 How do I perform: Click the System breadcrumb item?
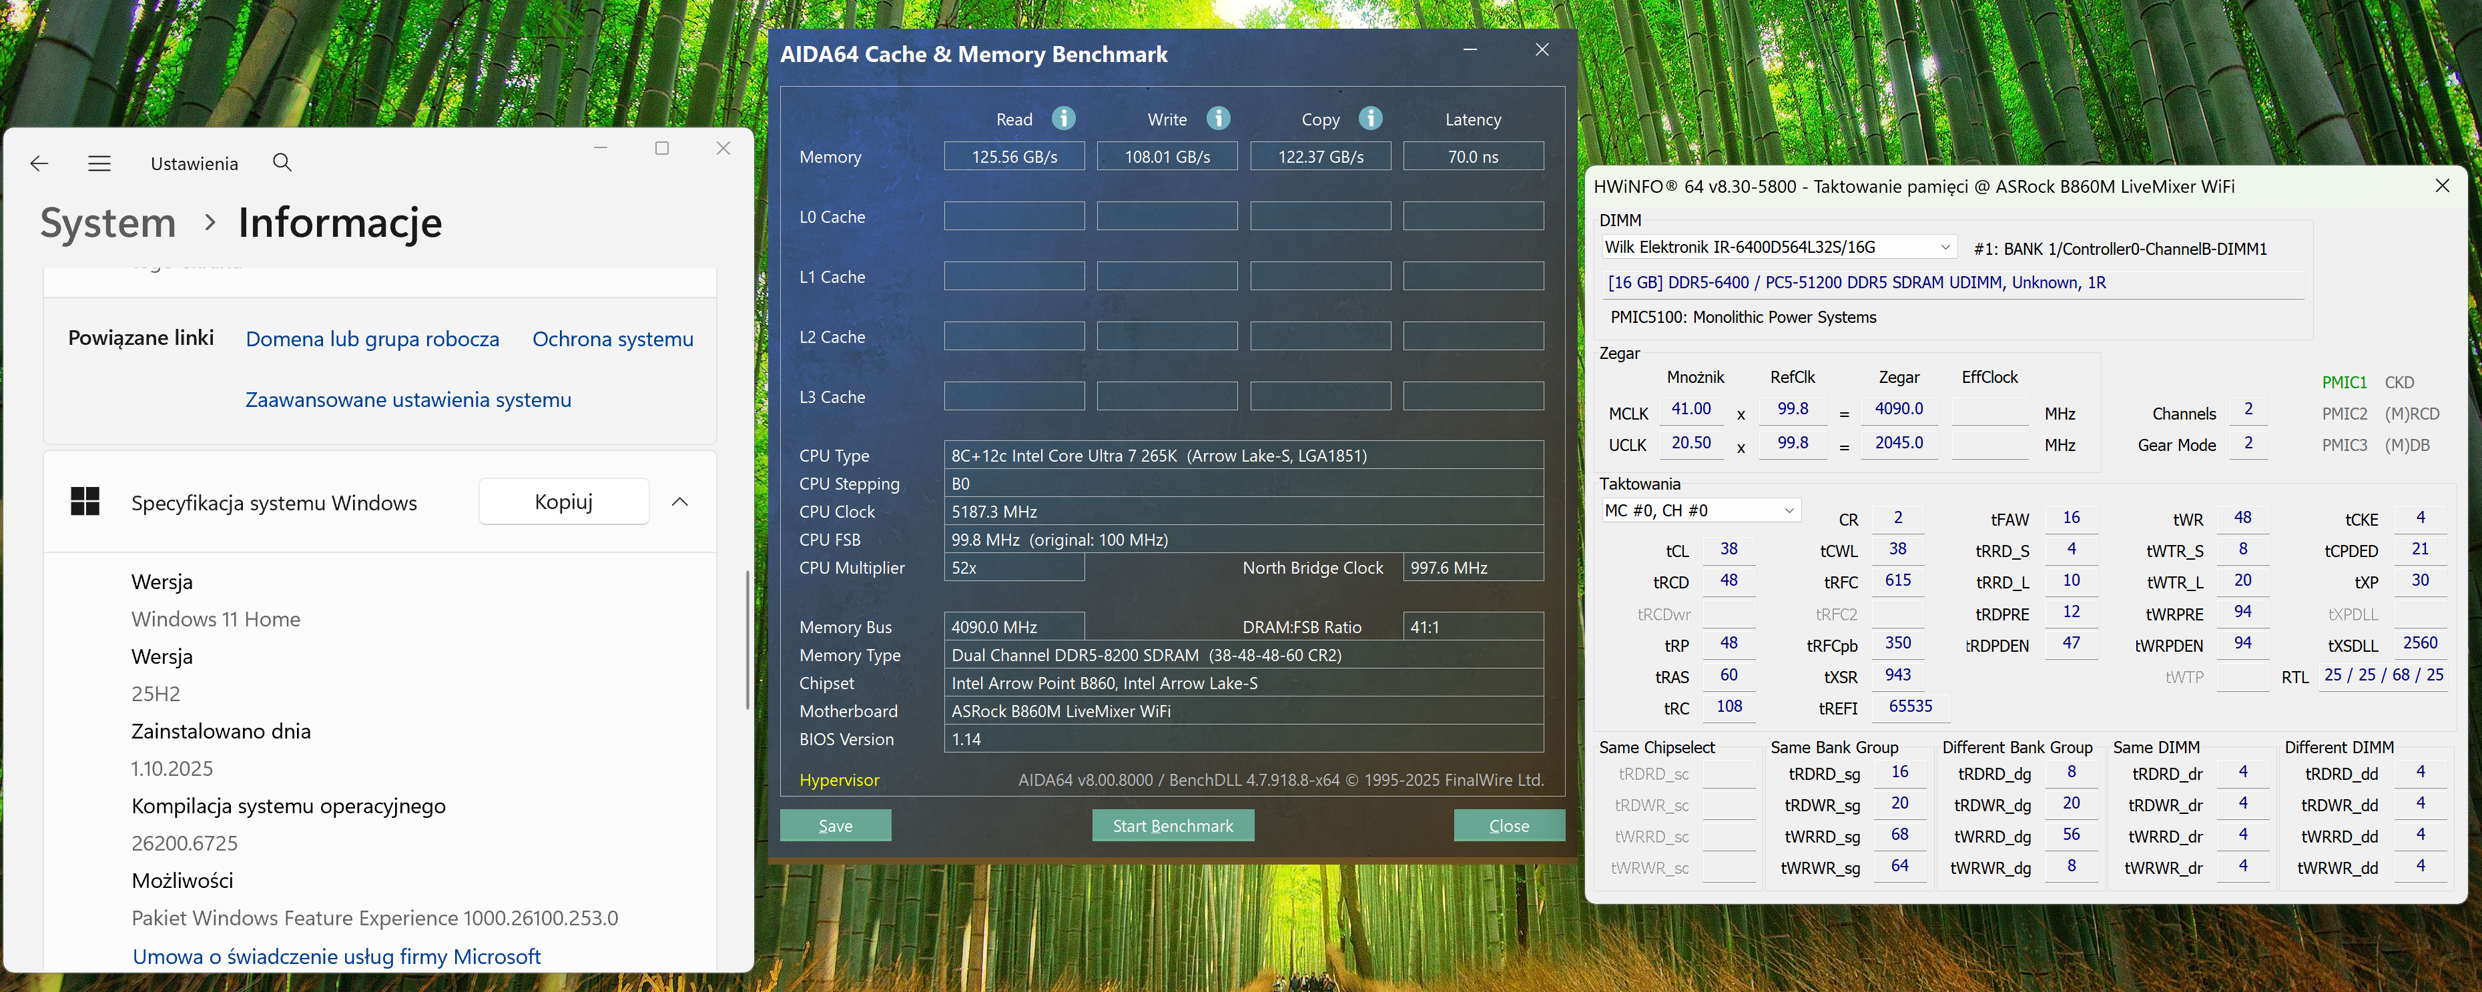108,223
